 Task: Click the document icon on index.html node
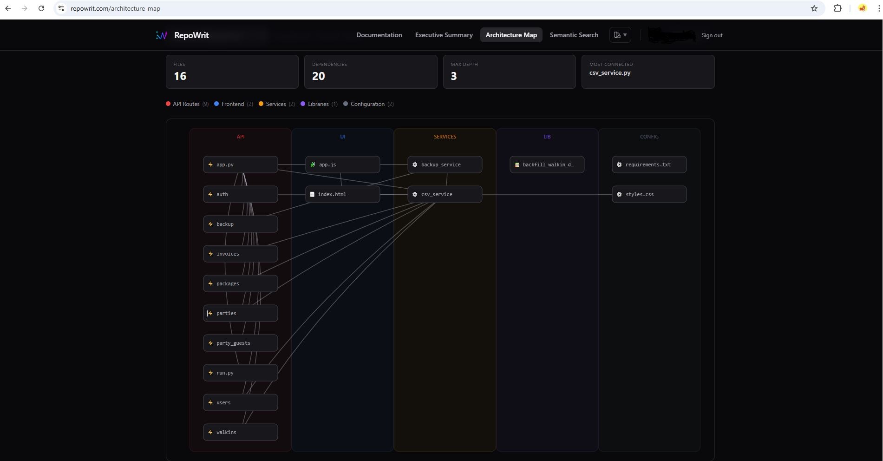(x=312, y=194)
